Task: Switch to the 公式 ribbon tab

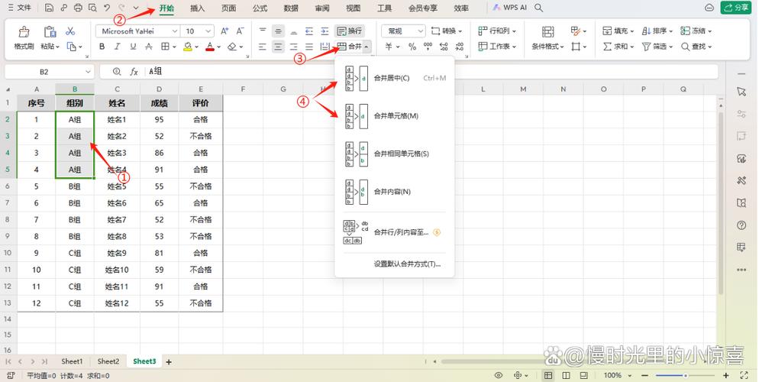Action: coord(260,8)
